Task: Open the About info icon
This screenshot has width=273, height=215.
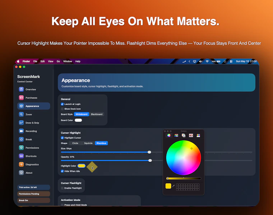Action: (21, 173)
